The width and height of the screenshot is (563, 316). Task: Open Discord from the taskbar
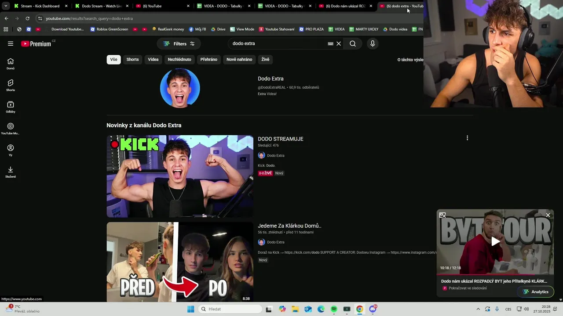373,309
